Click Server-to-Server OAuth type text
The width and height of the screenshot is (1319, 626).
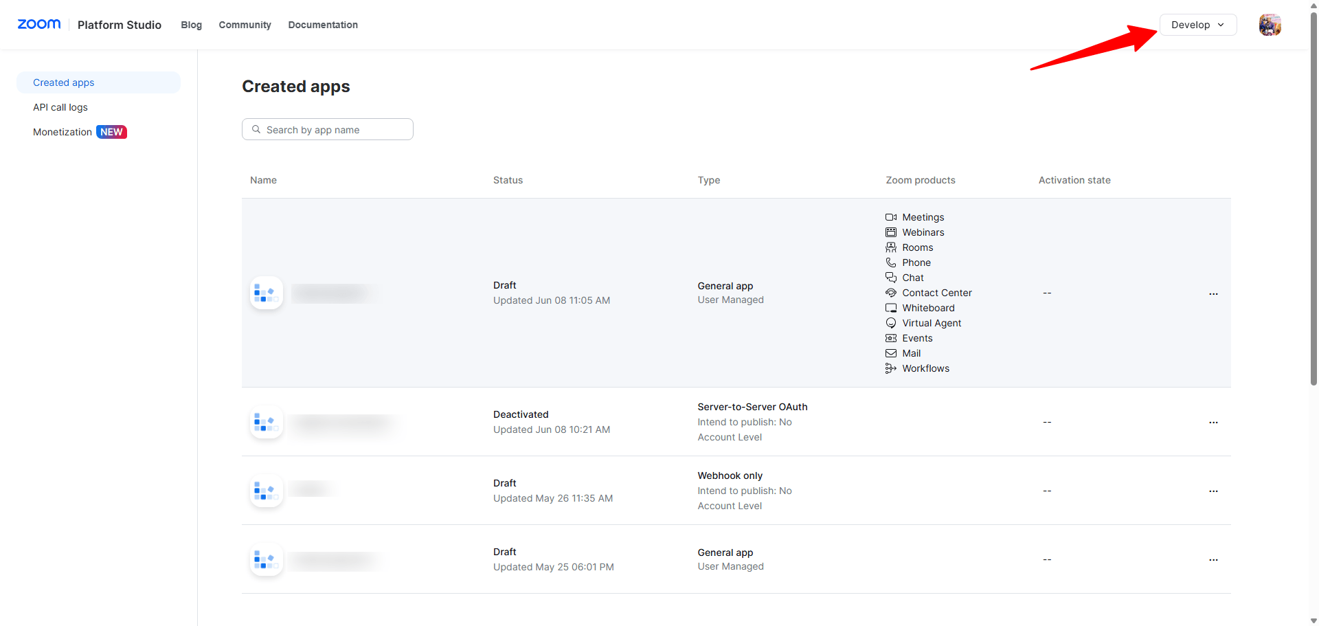tap(753, 407)
